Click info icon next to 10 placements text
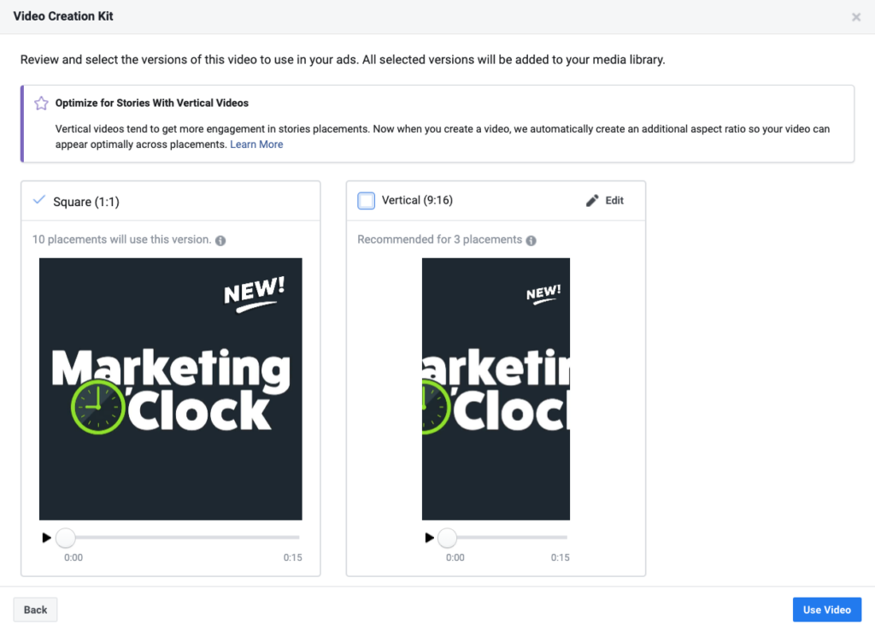This screenshot has height=631, width=875. (x=220, y=240)
